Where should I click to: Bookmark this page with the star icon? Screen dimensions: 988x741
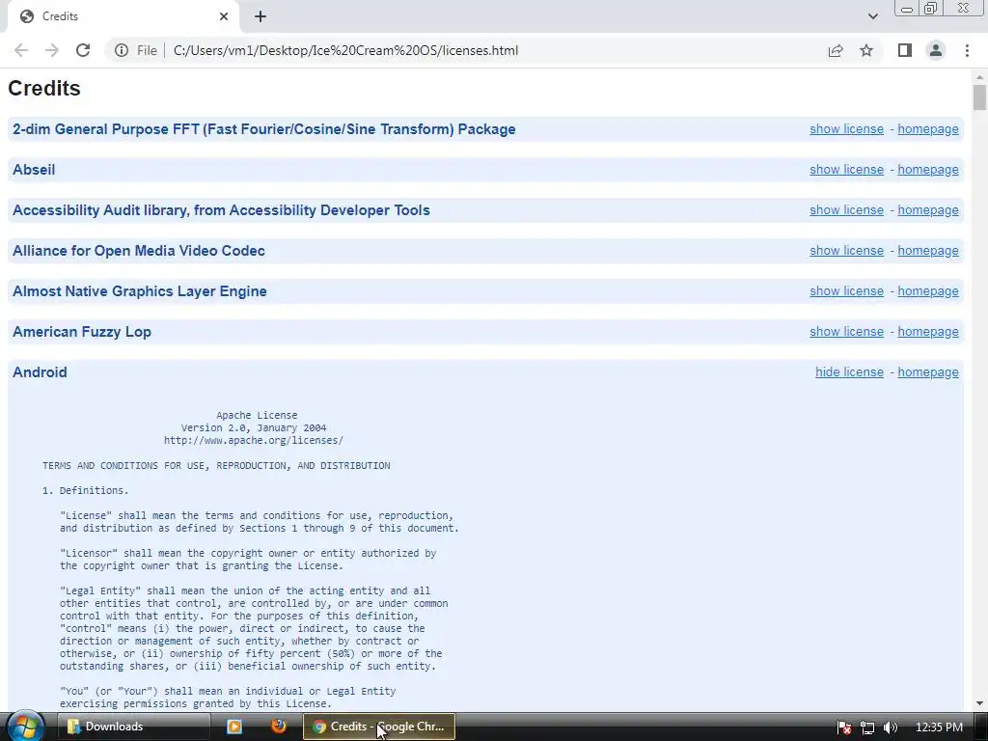[x=866, y=50]
